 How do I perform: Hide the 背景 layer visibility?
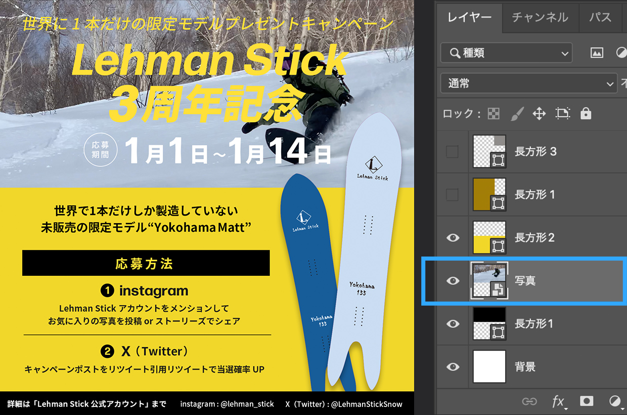coord(453,366)
